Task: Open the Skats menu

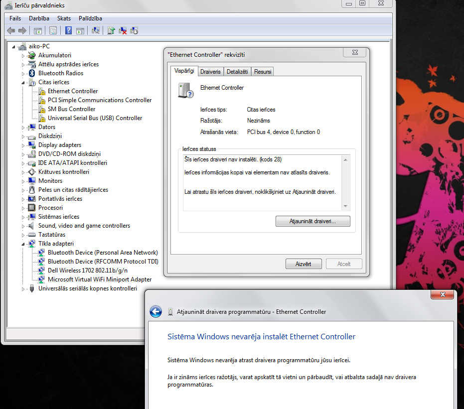Action: click(64, 18)
